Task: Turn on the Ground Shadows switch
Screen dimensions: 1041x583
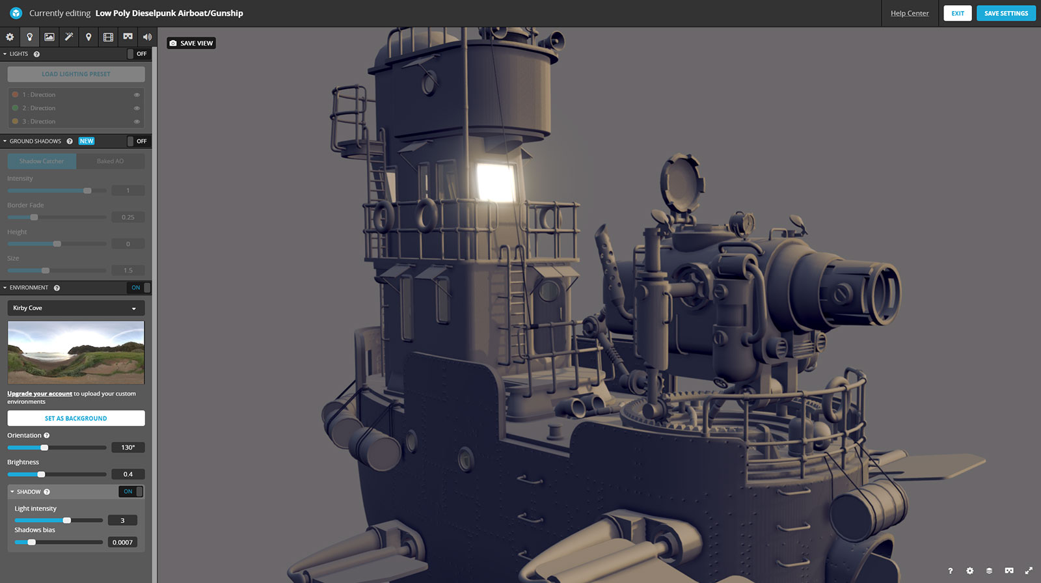Action: click(x=139, y=141)
